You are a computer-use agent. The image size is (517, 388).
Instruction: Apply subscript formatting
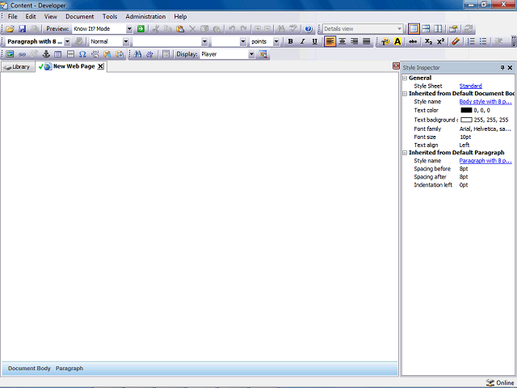point(428,41)
